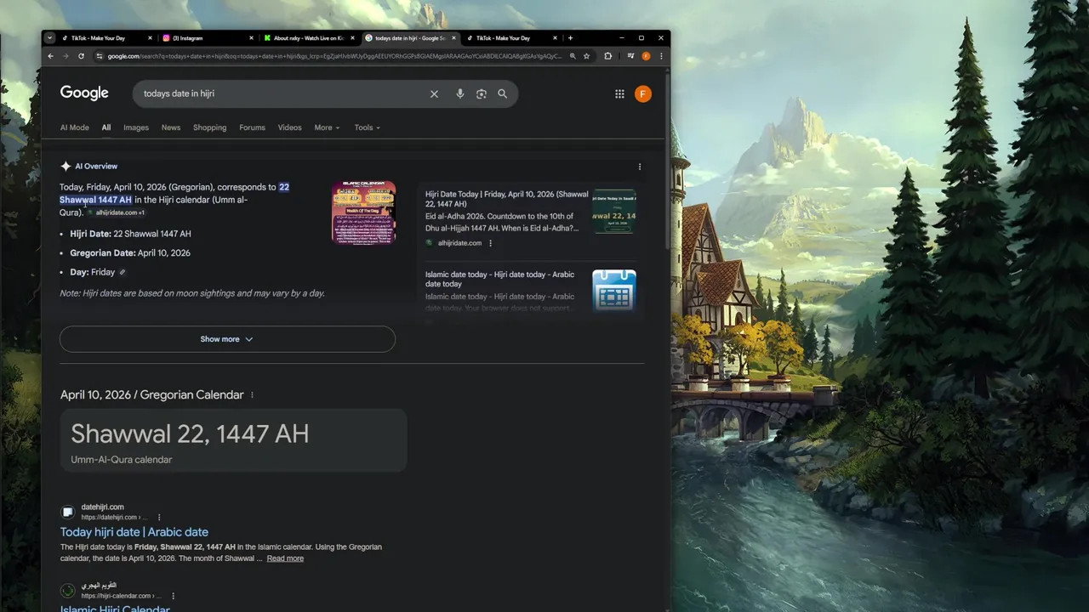Open Today hijri date | Arabic date result
Screen dimensions: 1089x612
pyautogui.click(x=134, y=532)
